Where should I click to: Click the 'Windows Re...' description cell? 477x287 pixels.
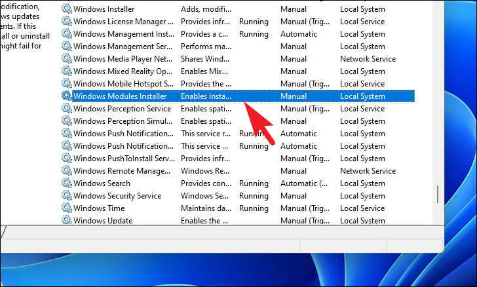click(205, 171)
